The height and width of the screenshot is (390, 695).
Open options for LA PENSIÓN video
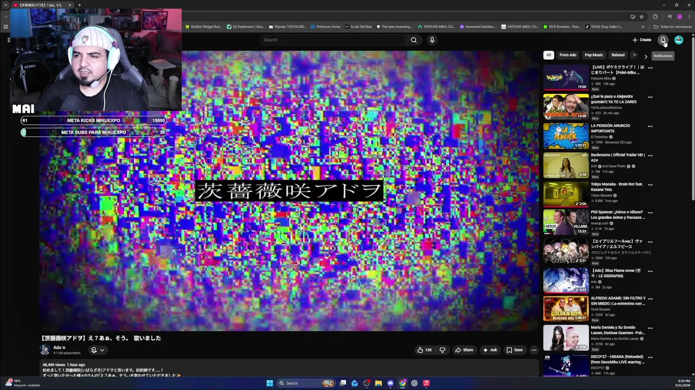650,126
